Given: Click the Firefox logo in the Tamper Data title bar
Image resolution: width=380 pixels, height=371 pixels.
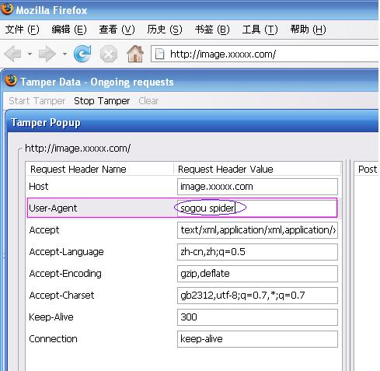Looking at the screenshot, I should (x=11, y=81).
